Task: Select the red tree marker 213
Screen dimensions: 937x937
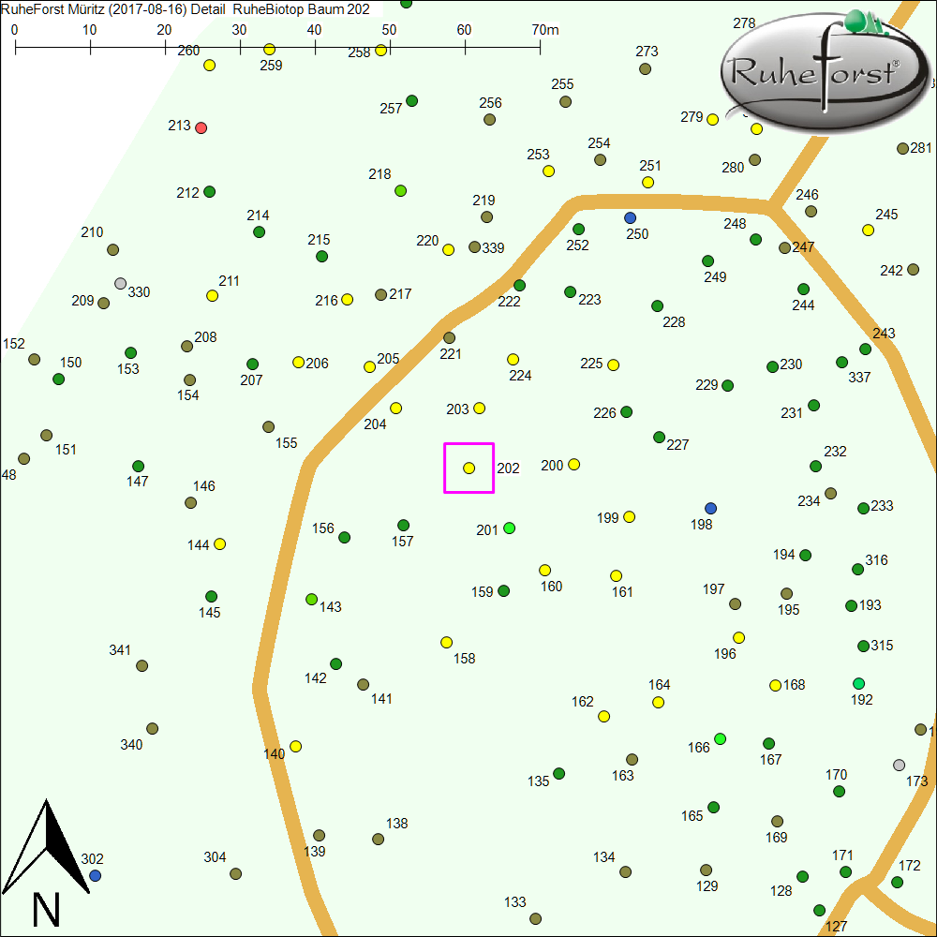Action: (x=201, y=127)
